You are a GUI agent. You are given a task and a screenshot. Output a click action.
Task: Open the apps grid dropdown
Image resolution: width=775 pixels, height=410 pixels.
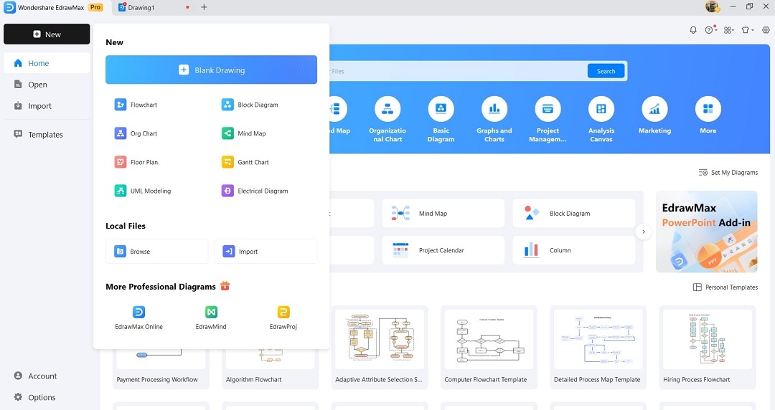point(728,30)
